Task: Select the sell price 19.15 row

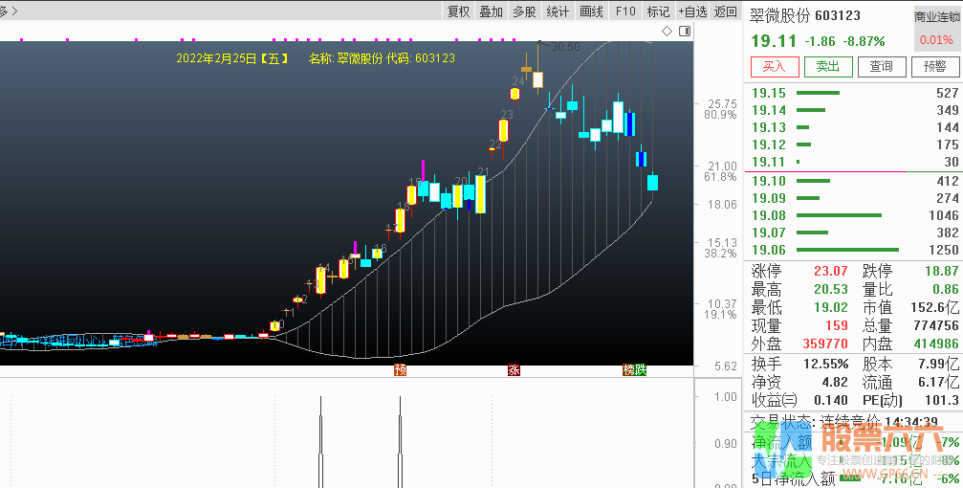Action: click(x=854, y=93)
